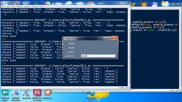Click the 'Col: 0' status in shell
This screenshot has width=182, height=102.
click(x=127, y=88)
